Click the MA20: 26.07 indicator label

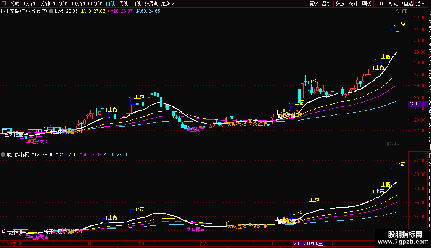(x=120, y=11)
